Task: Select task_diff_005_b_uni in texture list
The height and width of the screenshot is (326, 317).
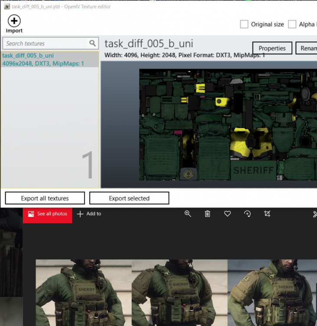Action: tap(50, 59)
